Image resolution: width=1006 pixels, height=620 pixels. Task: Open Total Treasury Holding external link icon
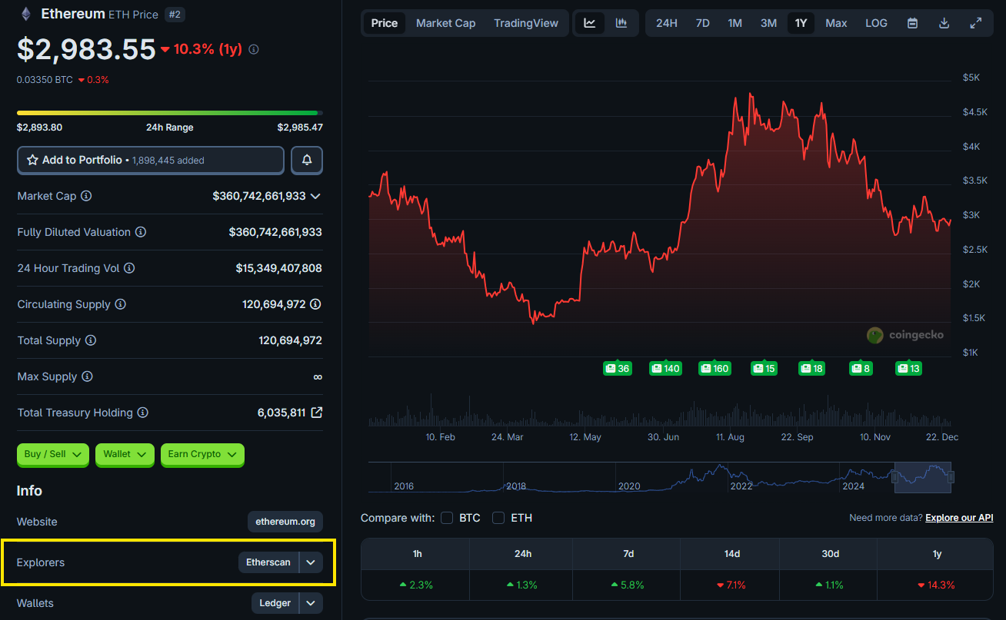(316, 413)
